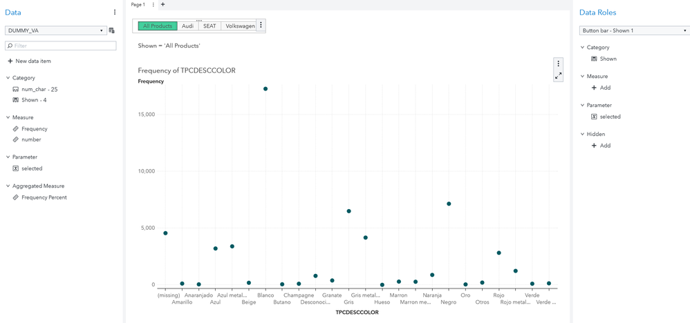This screenshot has height=323, width=690.
Task: Click the data source details icon beside DUMMY_VA
Action: (112, 30)
